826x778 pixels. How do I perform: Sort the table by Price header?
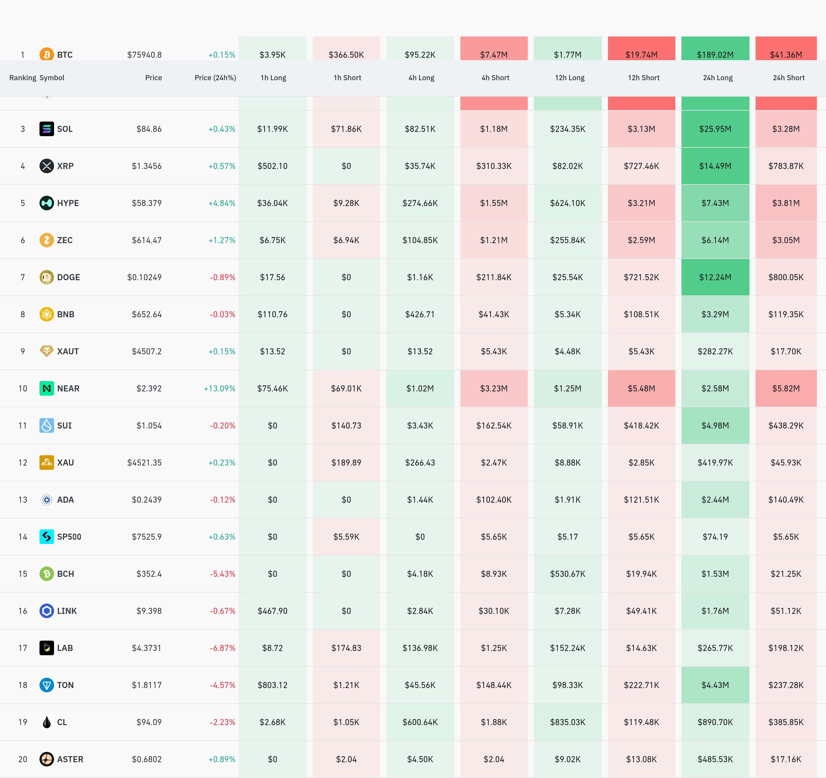click(154, 78)
